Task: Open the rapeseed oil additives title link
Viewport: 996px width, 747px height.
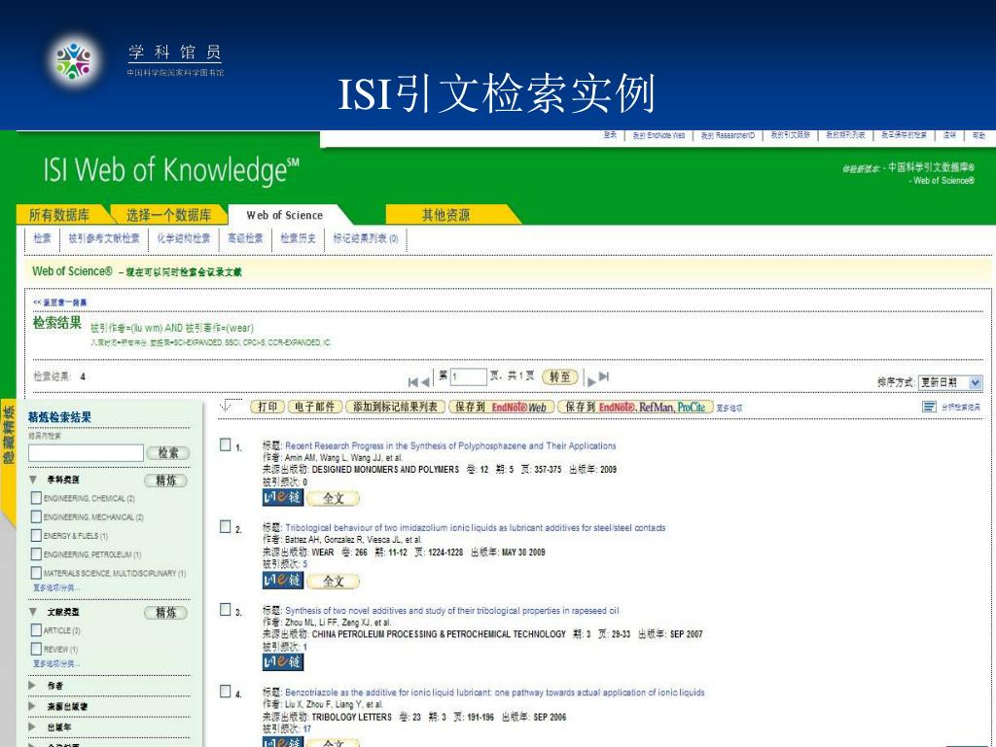Action: point(451,611)
